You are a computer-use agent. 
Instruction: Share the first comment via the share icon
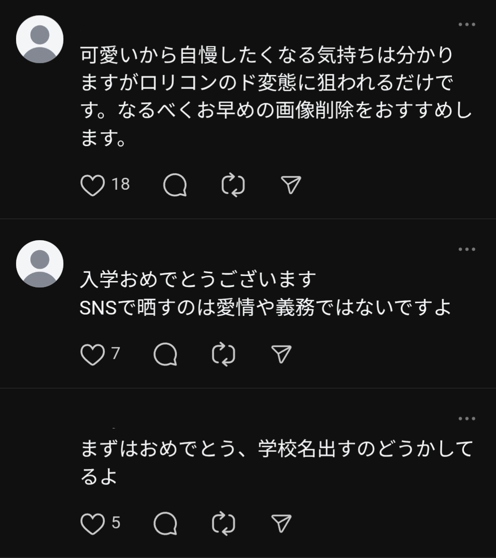[291, 184]
